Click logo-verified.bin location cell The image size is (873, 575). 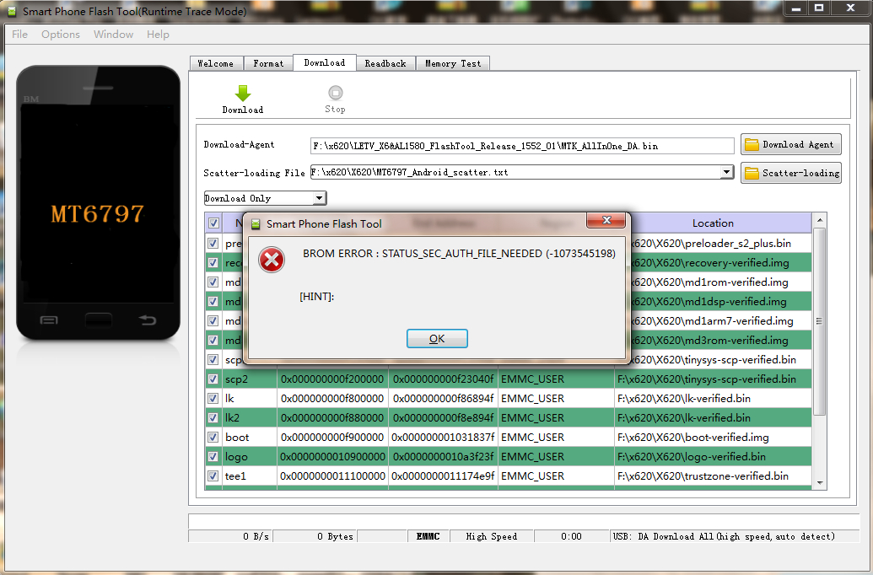(714, 456)
